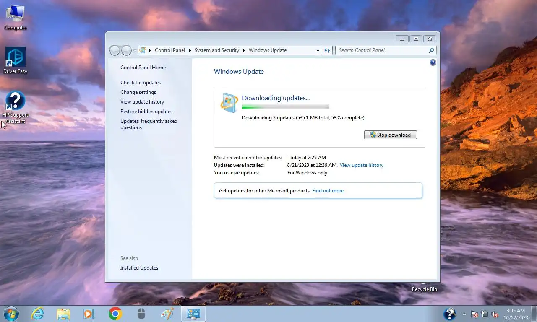Open the Driver Easy desktop shortcut
Viewport: 537px width, 322px height.
(x=16, y=60)
